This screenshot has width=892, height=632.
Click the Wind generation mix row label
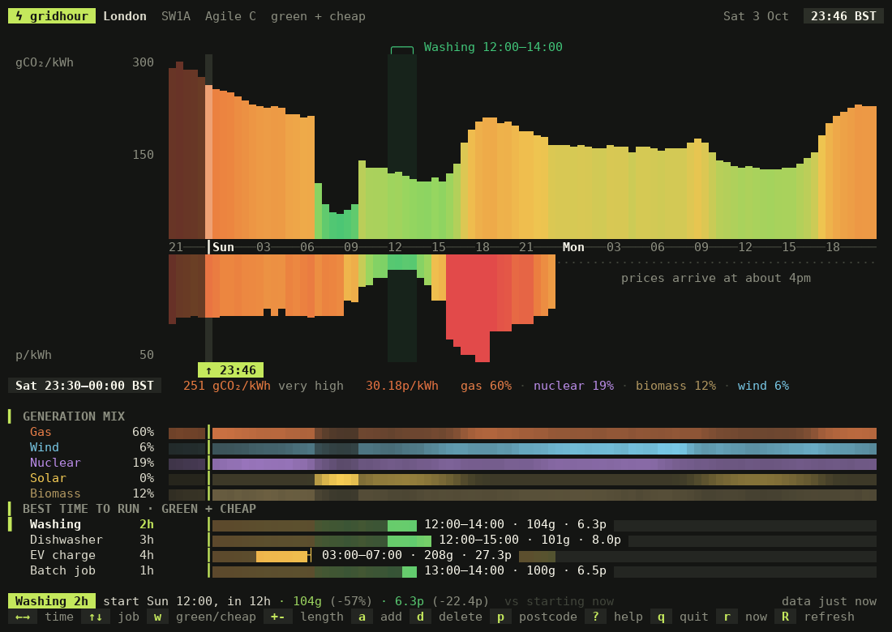tap(45, 447)
